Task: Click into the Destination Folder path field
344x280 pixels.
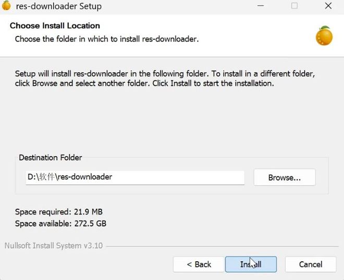Action: click(x=135, y=177)
